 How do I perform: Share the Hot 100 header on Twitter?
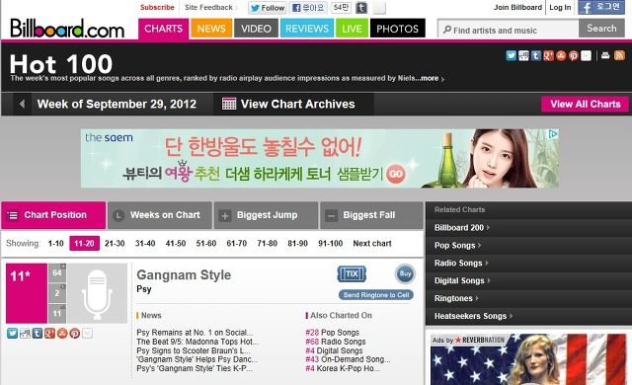pyautogui.click(x=512, y=55)
